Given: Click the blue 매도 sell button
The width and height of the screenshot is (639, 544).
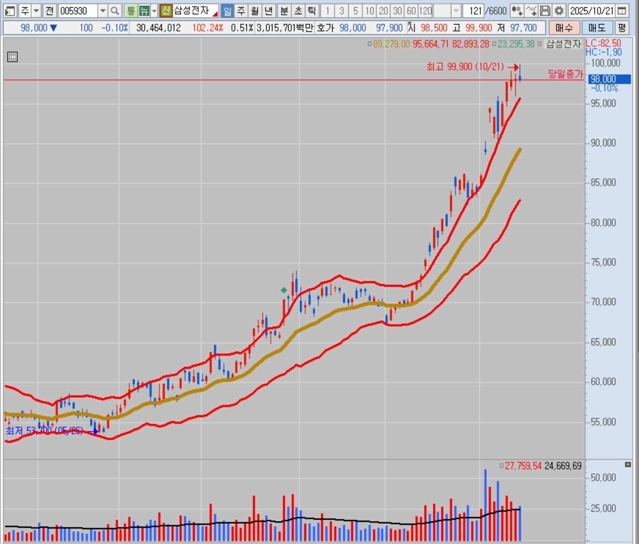Looking at the screenshot, I should pyautogui.click(x=597, y=28).
